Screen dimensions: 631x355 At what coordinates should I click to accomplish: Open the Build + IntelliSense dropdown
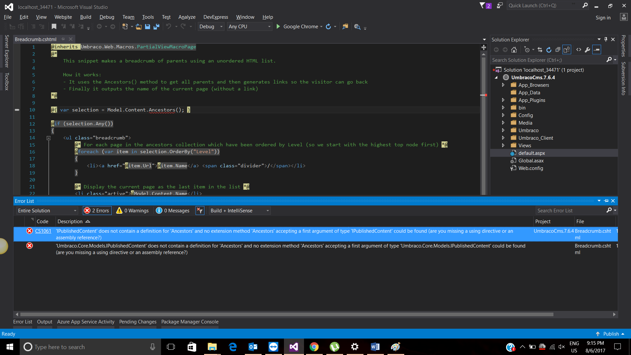[x=240, y=211]
